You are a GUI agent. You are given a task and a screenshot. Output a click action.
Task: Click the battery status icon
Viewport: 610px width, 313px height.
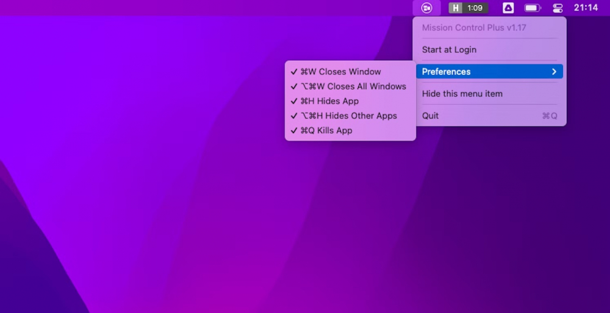click(x=533, y=8)
